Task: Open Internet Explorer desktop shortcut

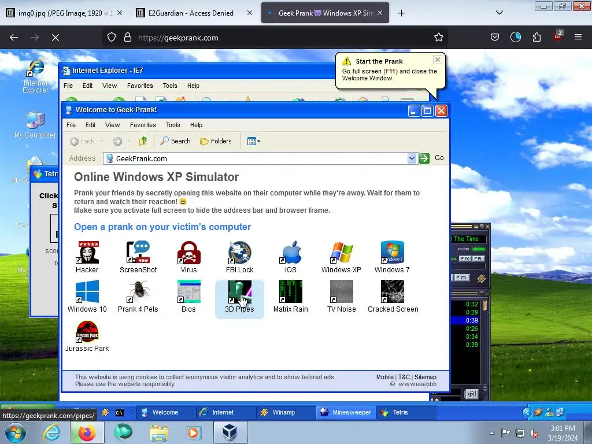Action: 35,77
